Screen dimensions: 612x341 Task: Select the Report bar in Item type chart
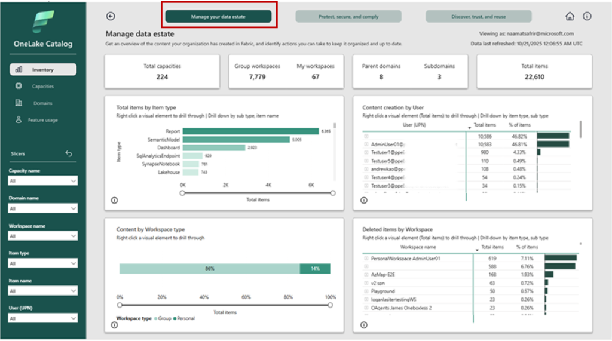click(250, 131)
